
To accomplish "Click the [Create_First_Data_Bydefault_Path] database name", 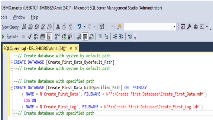I will (x=80, y=62).
